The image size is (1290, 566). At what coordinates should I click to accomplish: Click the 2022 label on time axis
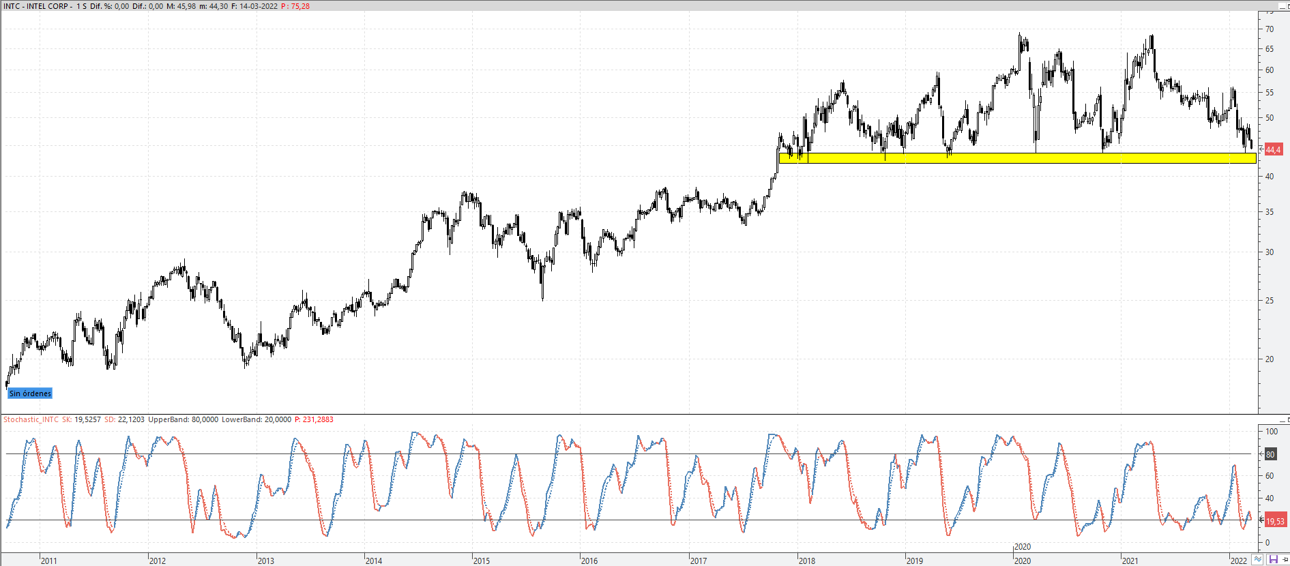click(1239, 561)
